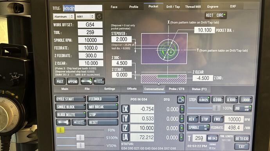Click the STOP program button
This screenshot has width=270, height=151.
click(103, 114)
